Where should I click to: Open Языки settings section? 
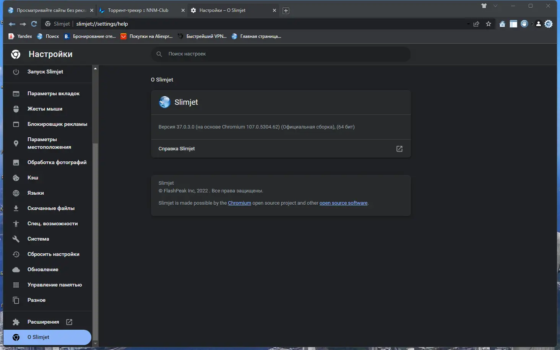pos(48,193)
